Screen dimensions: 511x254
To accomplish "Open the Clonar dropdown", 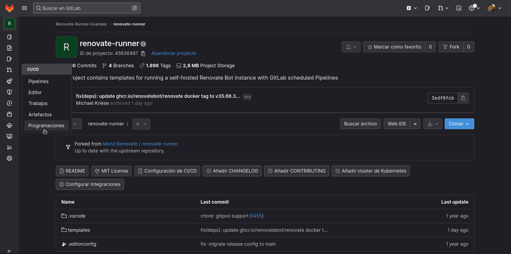I will [x=459, y=124].
